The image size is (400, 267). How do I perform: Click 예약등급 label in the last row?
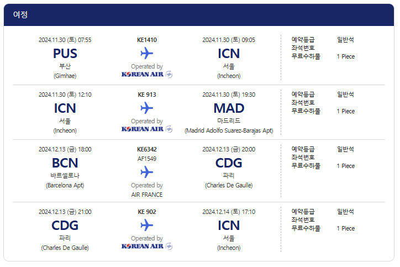pyautogui.click(x=303, y=212)
